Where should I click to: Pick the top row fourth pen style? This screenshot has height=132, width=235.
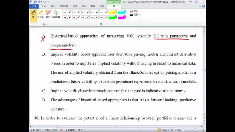pyautogui.click(x=94, y=12)
